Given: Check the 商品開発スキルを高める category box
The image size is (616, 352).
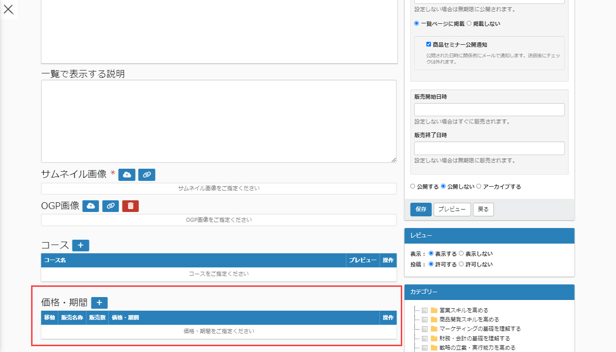Looking at the screenshot, I should point(425,319).
